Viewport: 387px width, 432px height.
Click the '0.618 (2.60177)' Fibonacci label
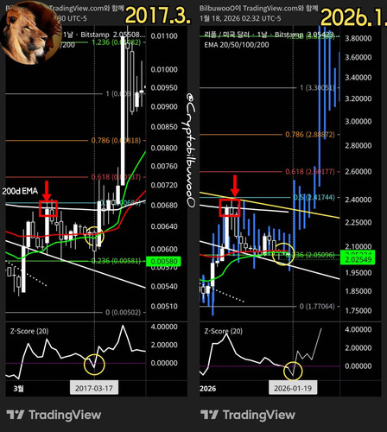[x=310, y=172]
